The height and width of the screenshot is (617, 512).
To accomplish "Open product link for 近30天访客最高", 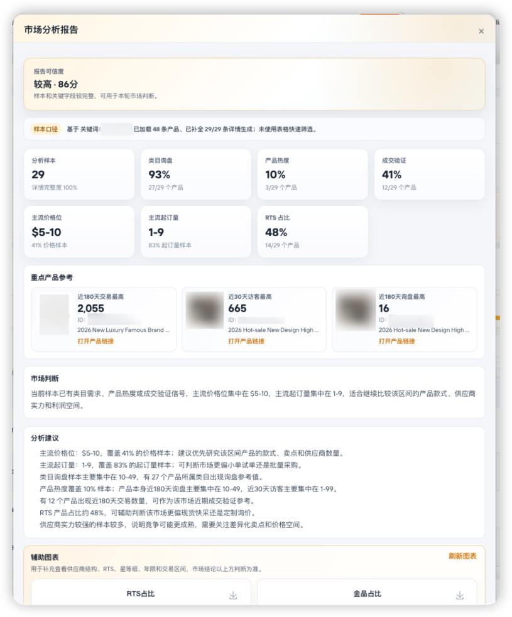I will coord(246,341).
